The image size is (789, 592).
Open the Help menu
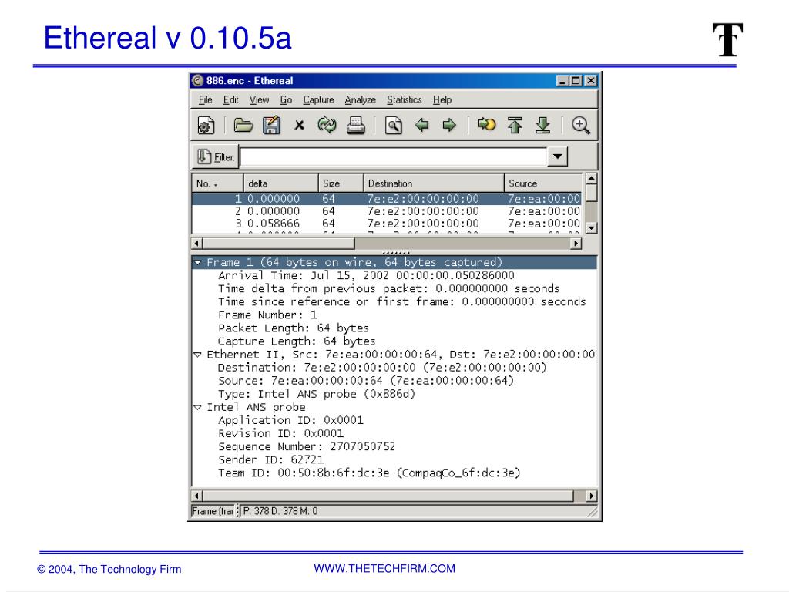[x=442, y=99]
